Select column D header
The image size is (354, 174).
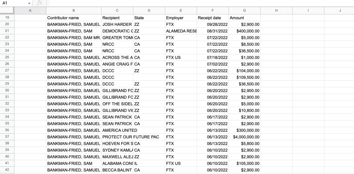pos(149,11)
